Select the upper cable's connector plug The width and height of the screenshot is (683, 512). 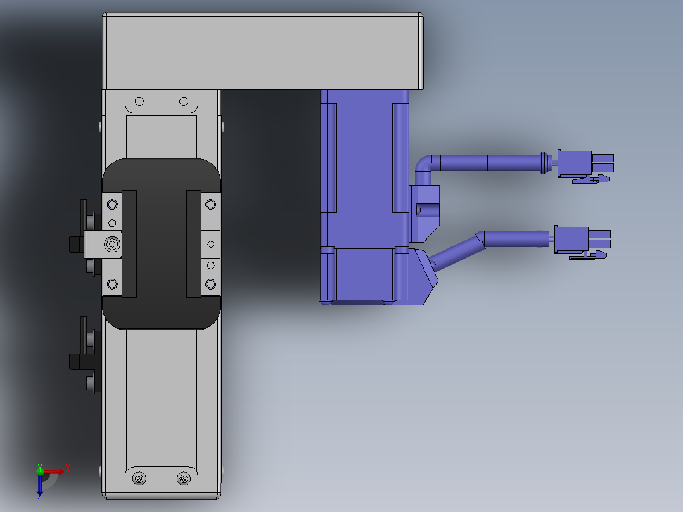point(585,166)
